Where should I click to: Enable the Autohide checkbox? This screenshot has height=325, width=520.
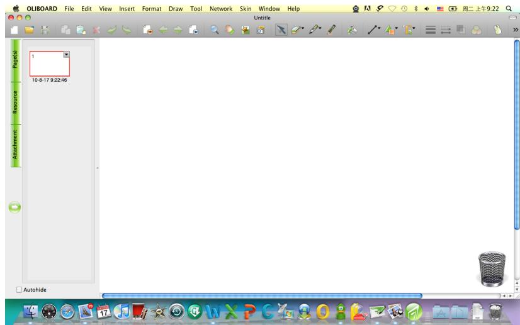point(18,290)
